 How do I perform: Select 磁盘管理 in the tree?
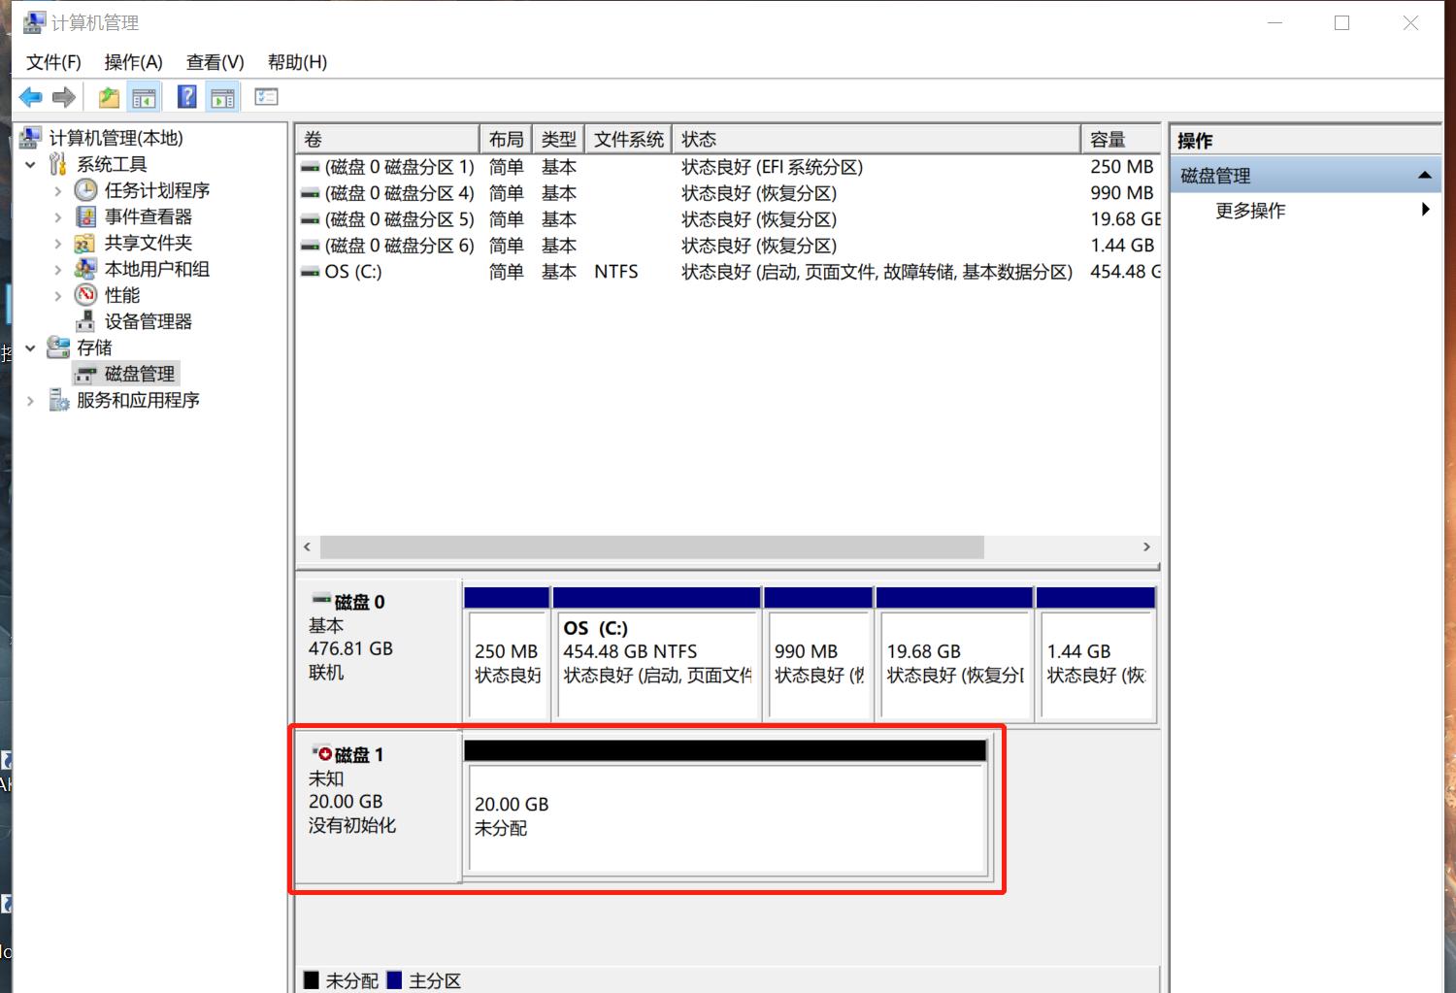pyautogui.click(x=140, y=374)
